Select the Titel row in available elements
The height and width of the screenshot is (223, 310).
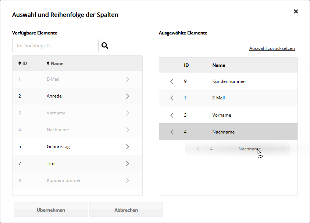pos(51,164)
